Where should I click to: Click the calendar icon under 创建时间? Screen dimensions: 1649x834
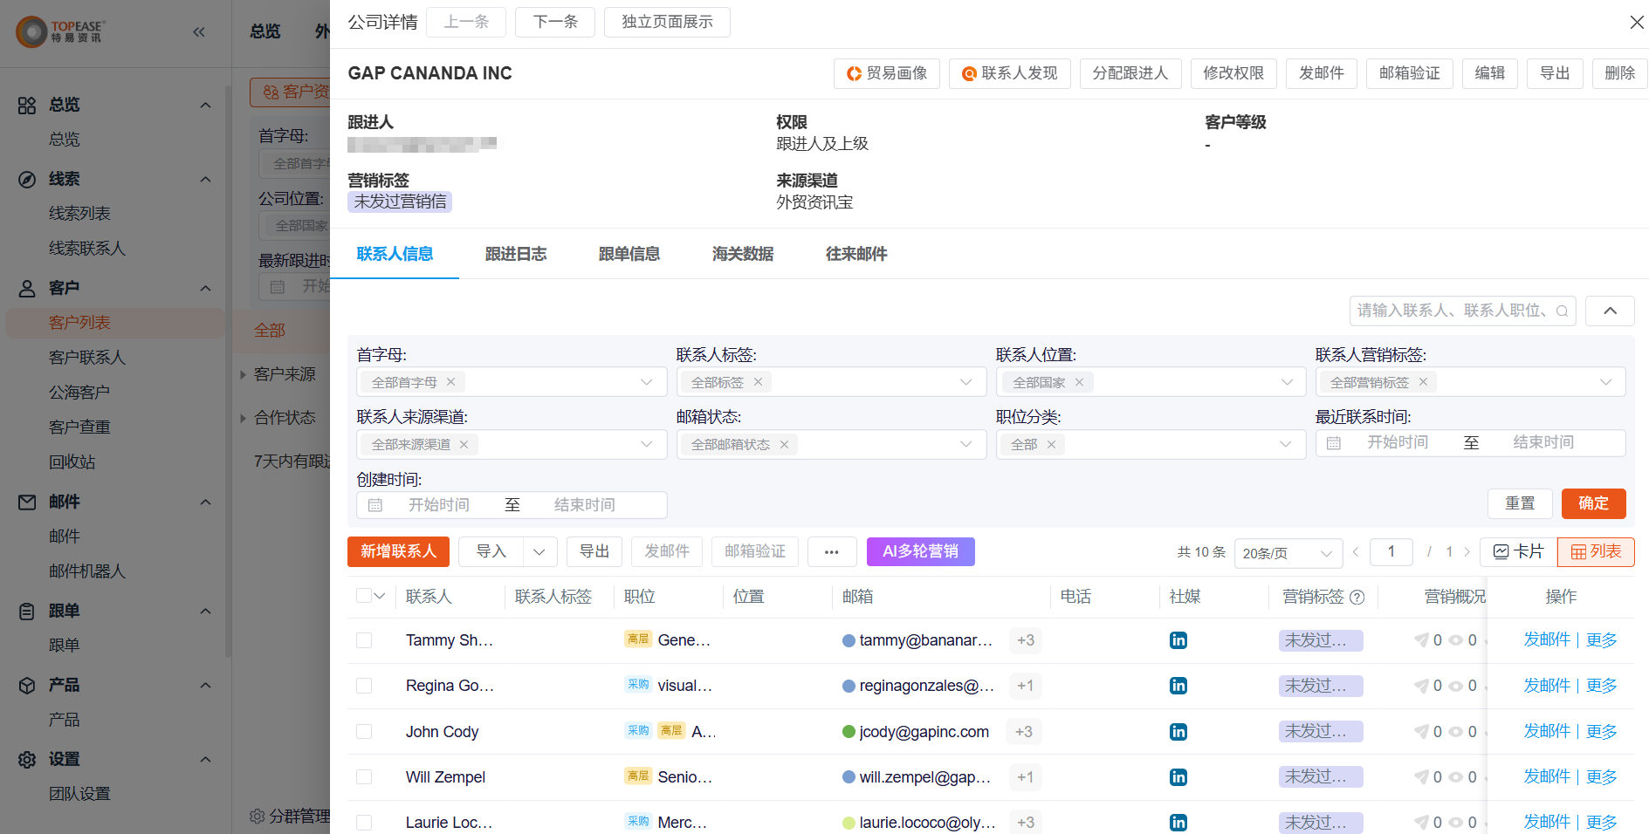click(376, 504)
